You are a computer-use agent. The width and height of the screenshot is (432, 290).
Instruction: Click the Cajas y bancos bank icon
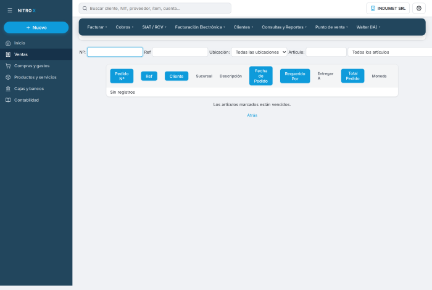click(8, 89)
